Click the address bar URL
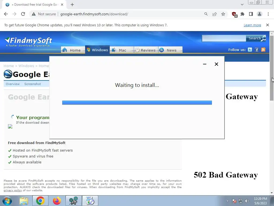Screen dimensions: 274x206 94,14
